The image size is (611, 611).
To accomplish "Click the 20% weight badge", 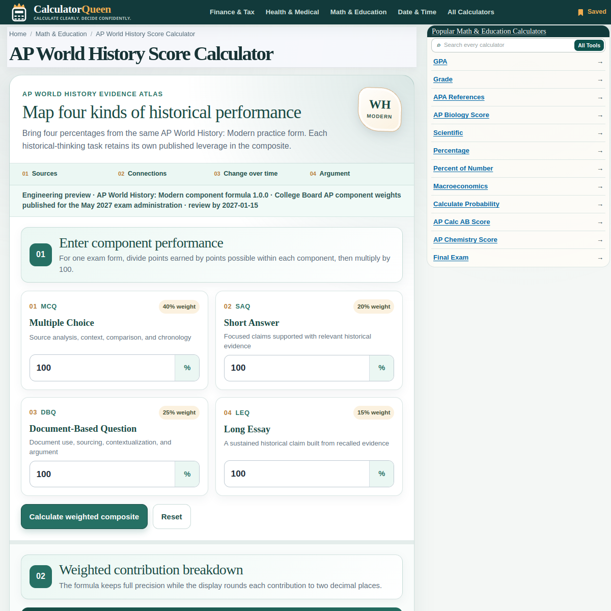I will click(374, 307).
